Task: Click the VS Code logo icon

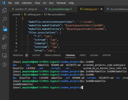Action: click(x=4, y=3)
